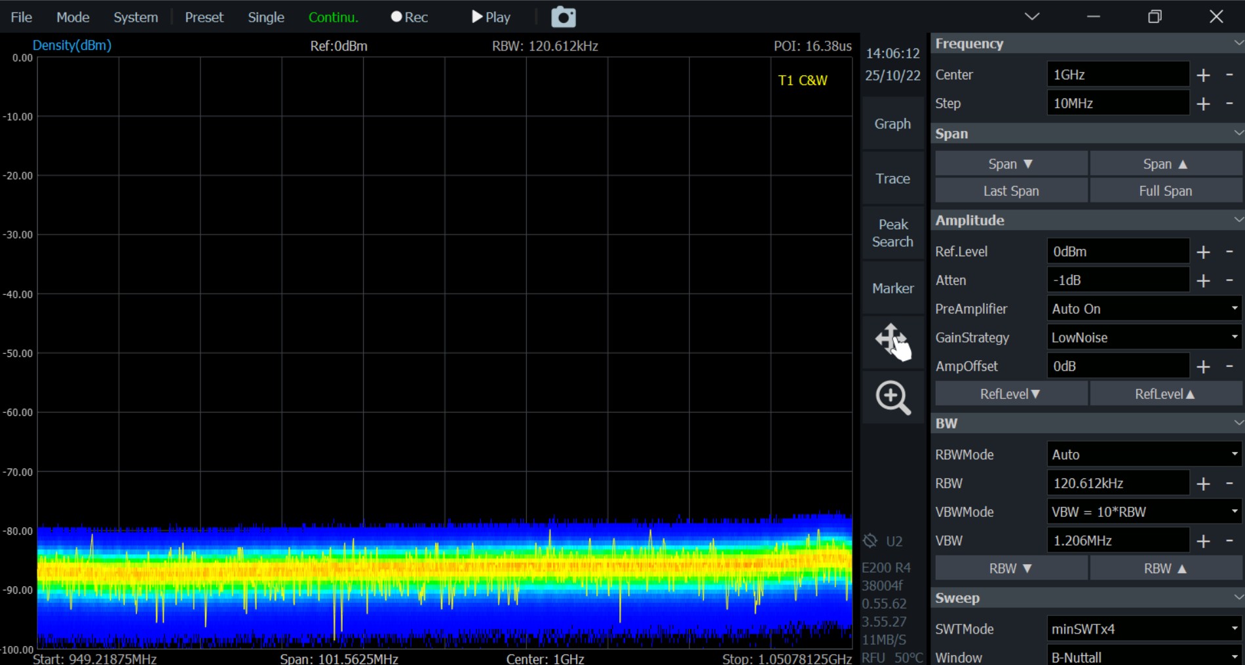Click the Full Span button
The image size is (1245, 665).
(1165, 191)
